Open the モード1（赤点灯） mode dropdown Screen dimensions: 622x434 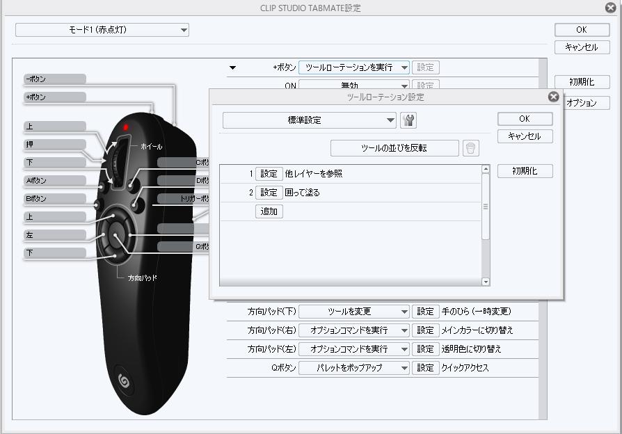pos(103,29)
